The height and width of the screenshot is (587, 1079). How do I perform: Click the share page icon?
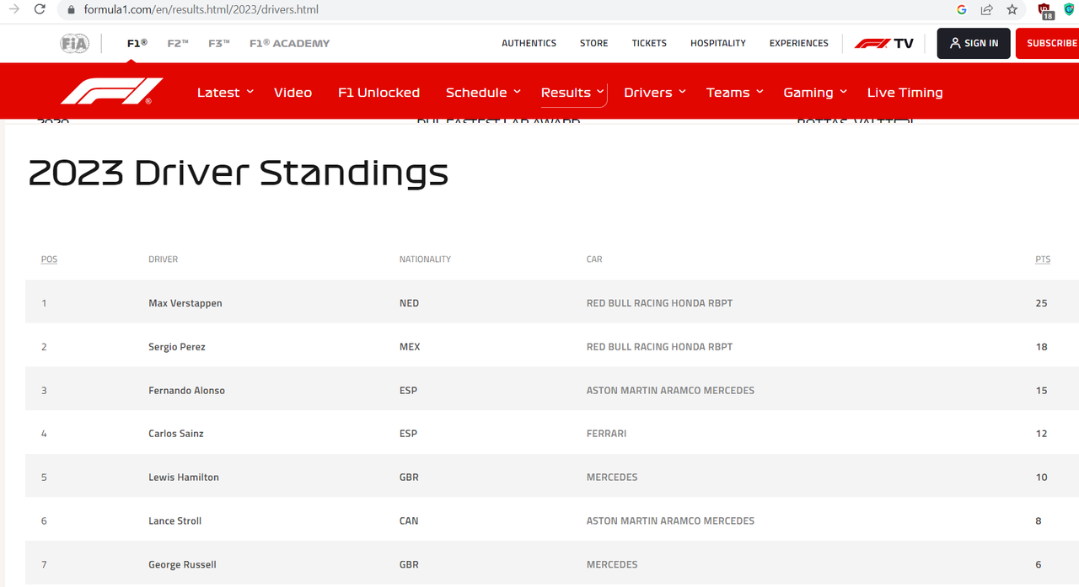click(986, 10)
